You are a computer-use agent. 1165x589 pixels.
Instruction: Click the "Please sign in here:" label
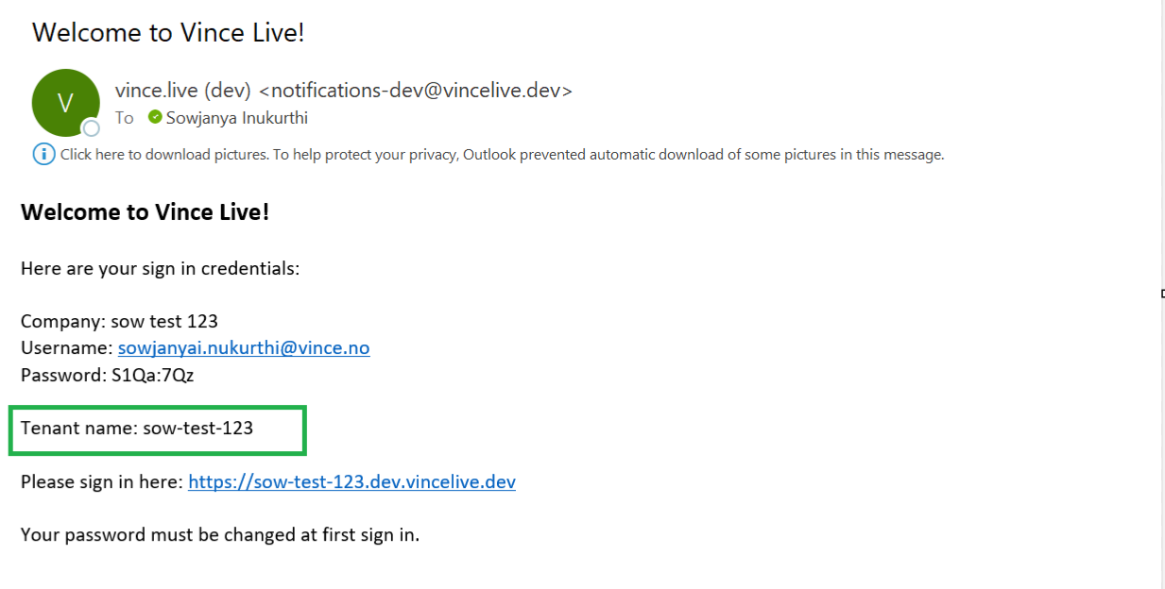pos(102,482)
